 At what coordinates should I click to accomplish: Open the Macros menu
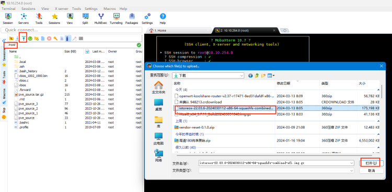(x=110, y=8)
